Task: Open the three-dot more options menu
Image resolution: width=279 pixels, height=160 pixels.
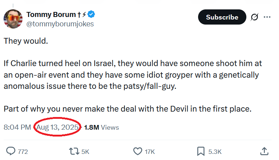Action: pyautogui.click(x=267, y=17)
